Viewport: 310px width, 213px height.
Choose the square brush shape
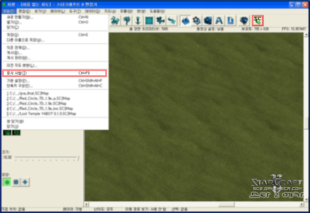[16, 182]
